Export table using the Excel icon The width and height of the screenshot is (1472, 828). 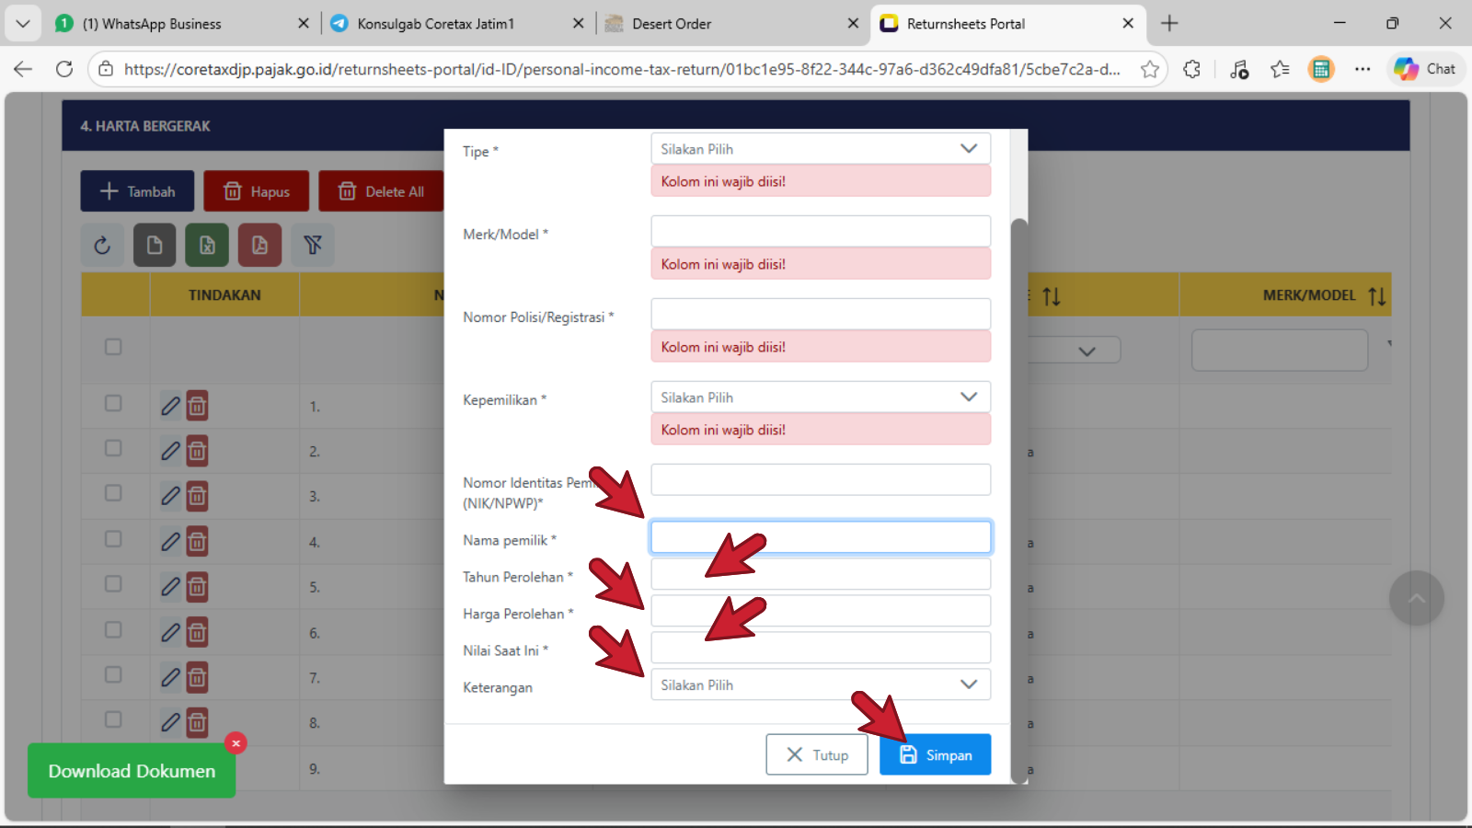pyautogui.click(x=207, y=245)
